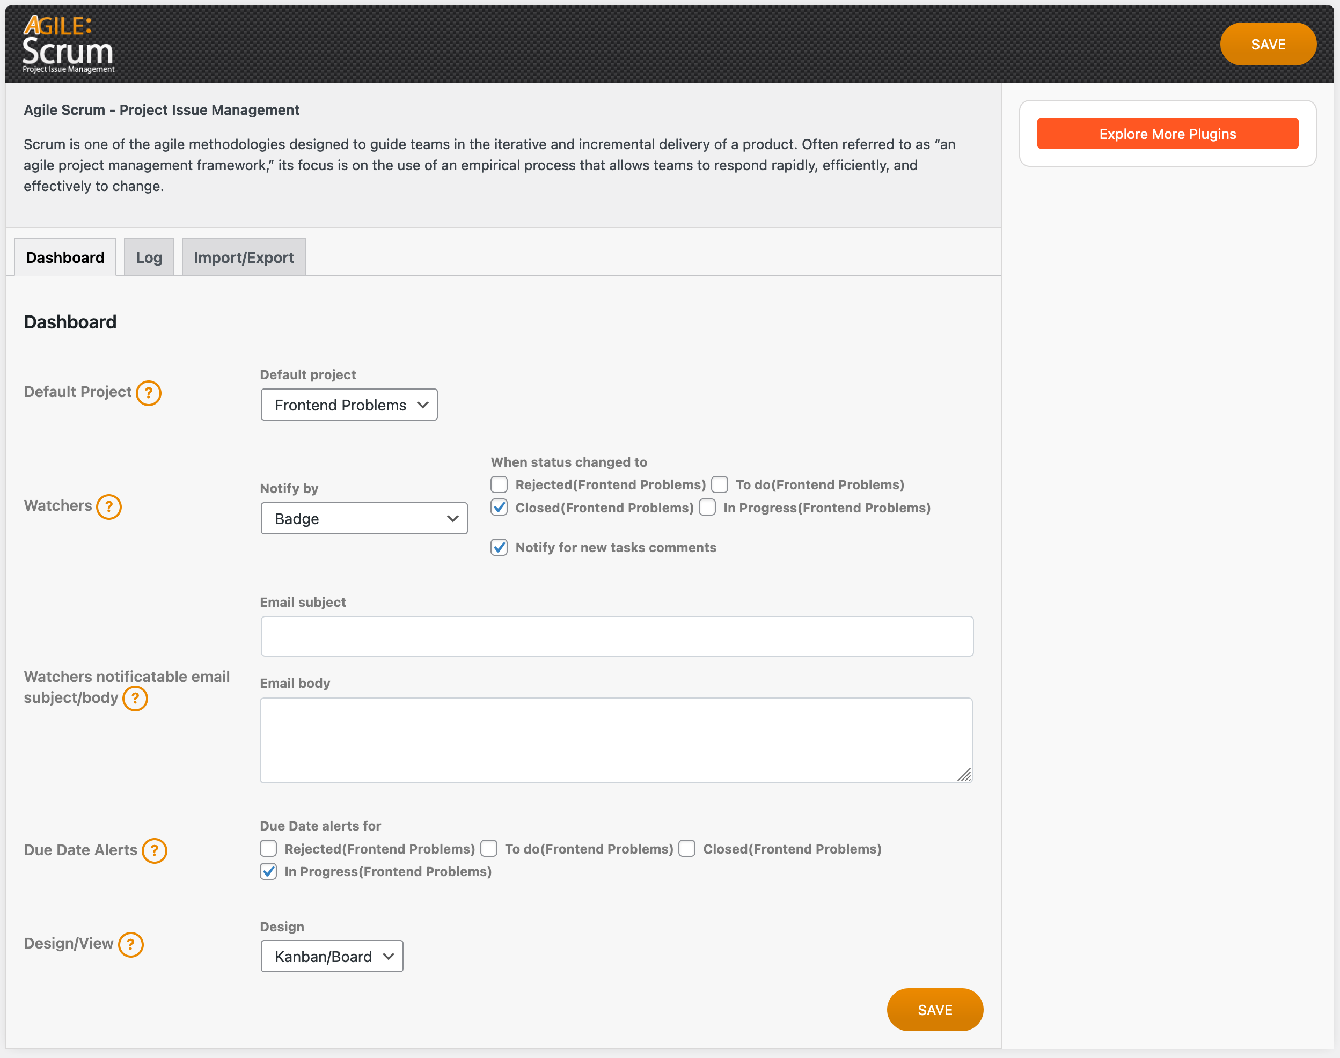Focus the Email subject input field

(x=617, y=636)
